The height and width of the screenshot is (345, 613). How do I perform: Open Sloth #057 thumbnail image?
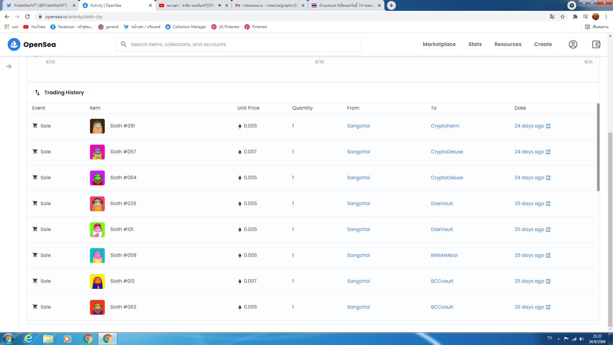tap(97, 152)
